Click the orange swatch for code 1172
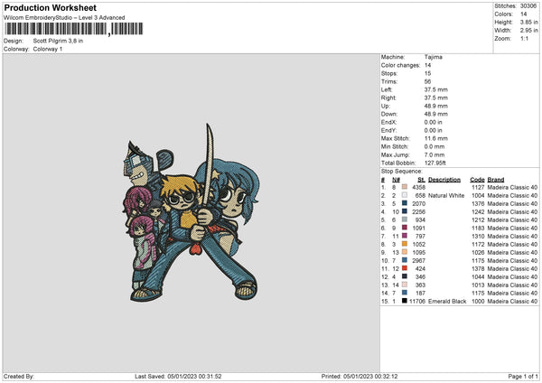This screenshot has width=542, height=383. coord(405,244)
